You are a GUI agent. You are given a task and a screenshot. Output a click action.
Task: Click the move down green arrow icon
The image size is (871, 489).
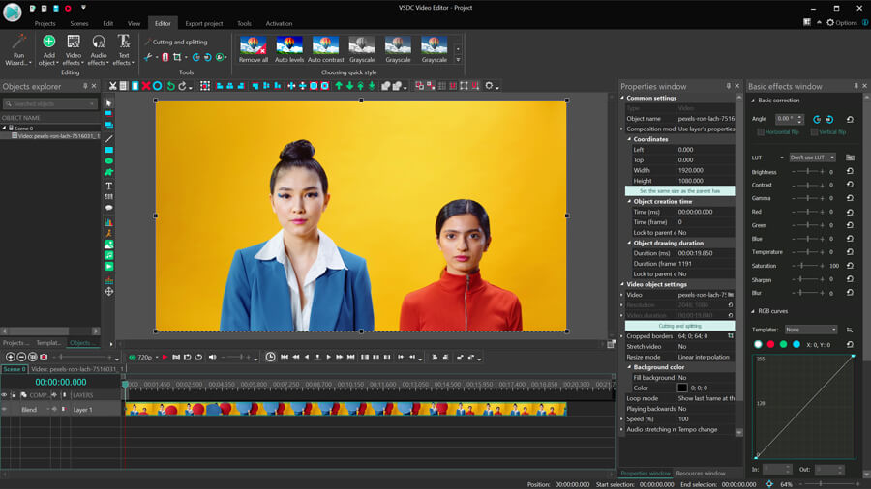(349, 86)
